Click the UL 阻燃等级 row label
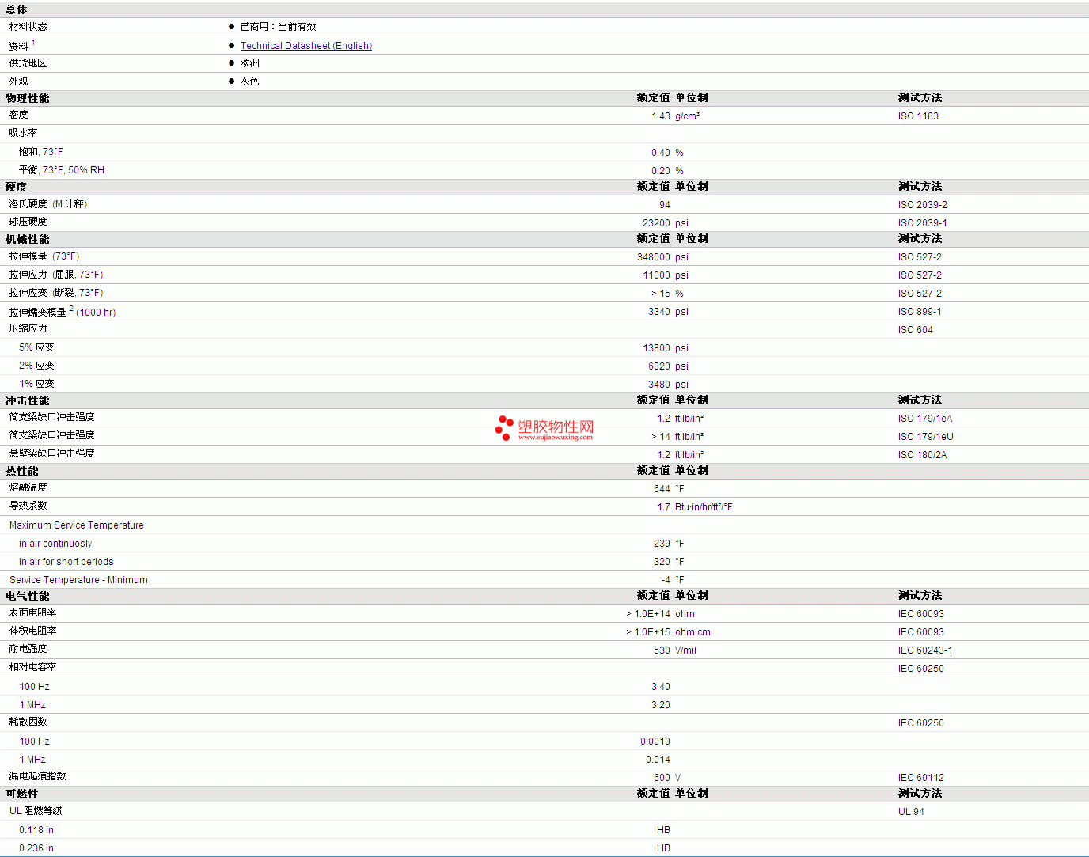The height and width of the screenshot is (857, 1089). (x=36, y=811)
